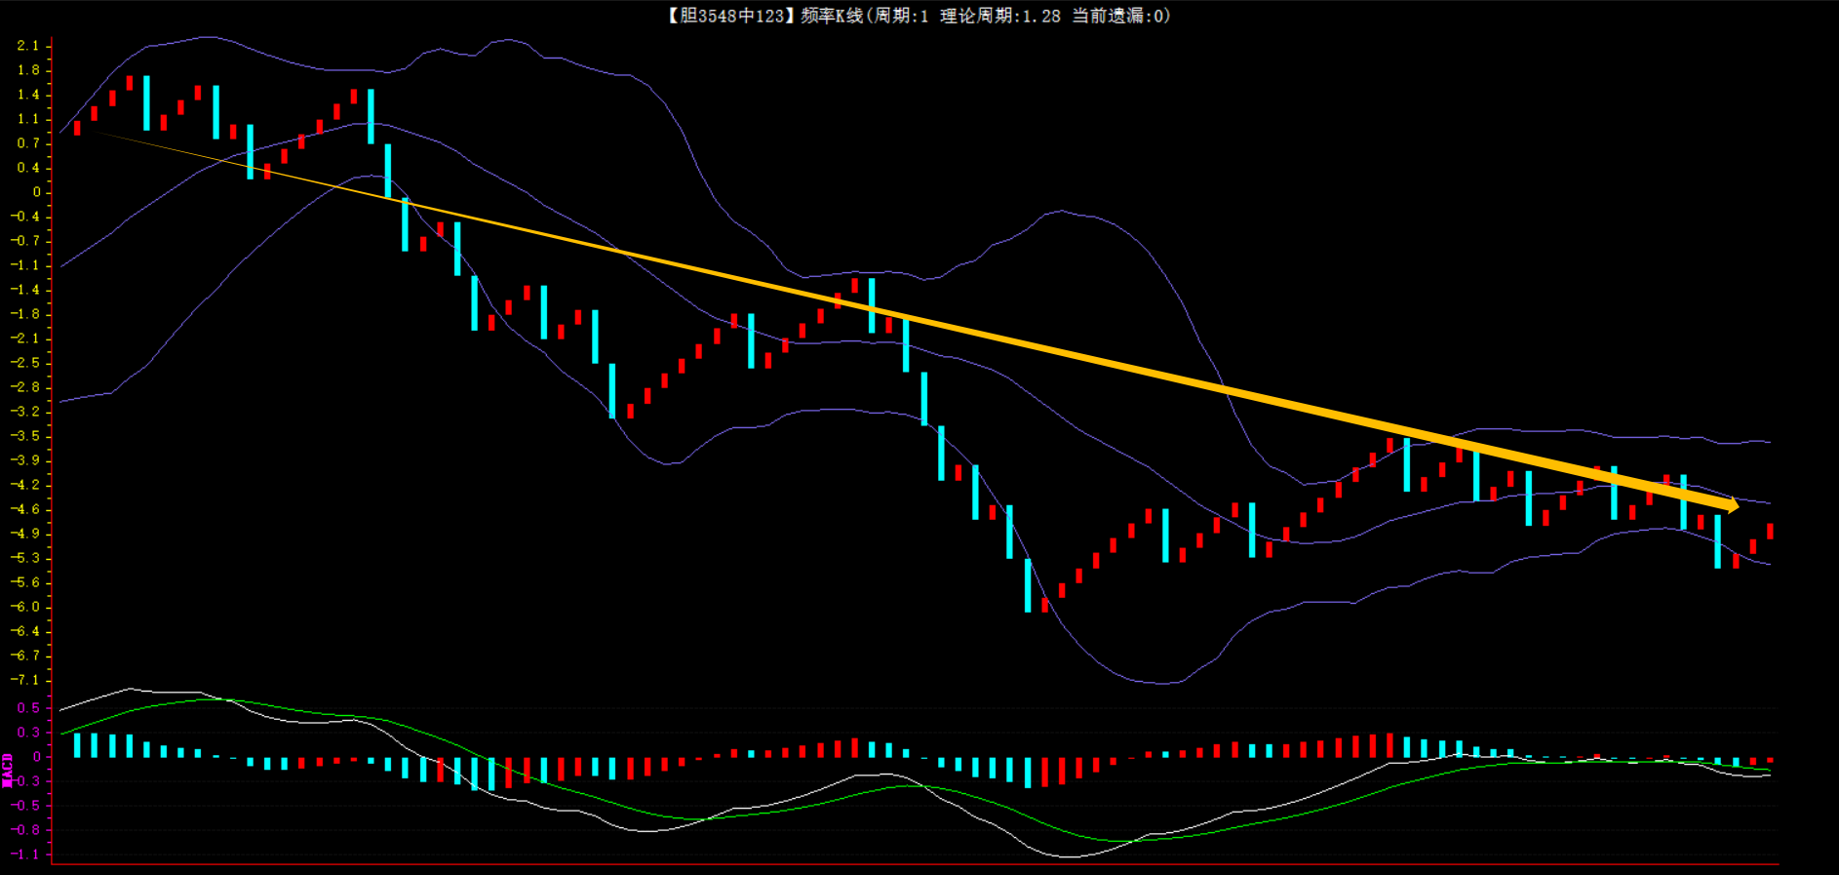Click the -1.1 label on the MACD axis
This screenshot has width=1839, height=875.
click(26, 855)
